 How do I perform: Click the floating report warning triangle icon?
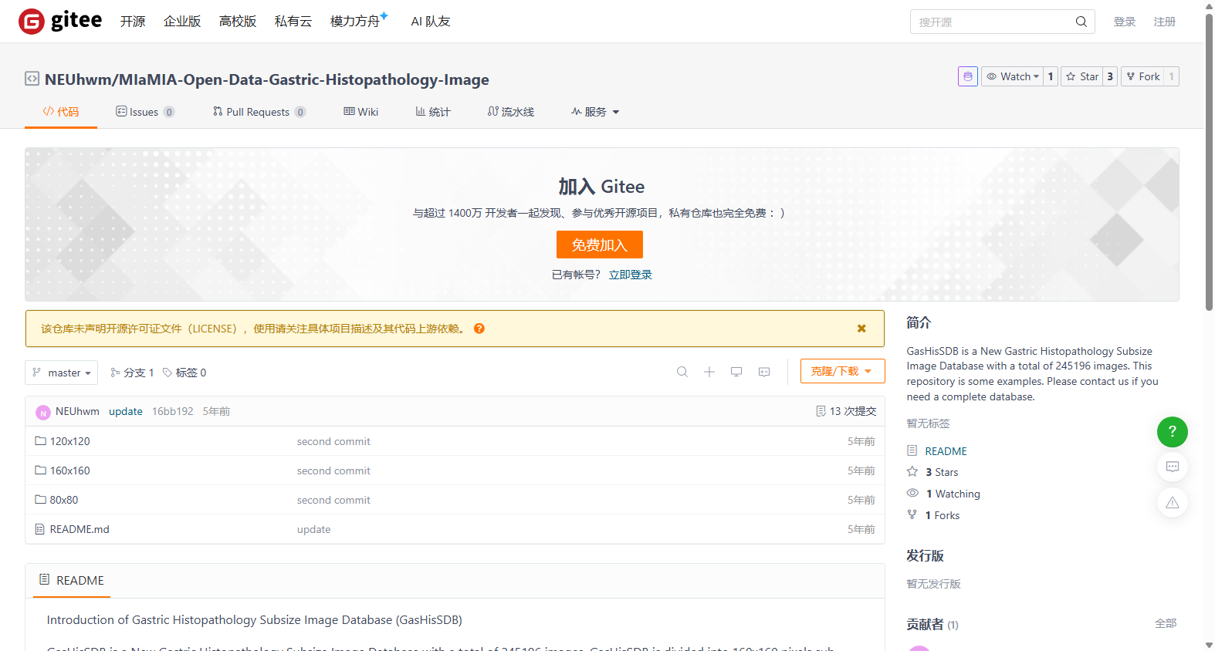(1172, 502)
